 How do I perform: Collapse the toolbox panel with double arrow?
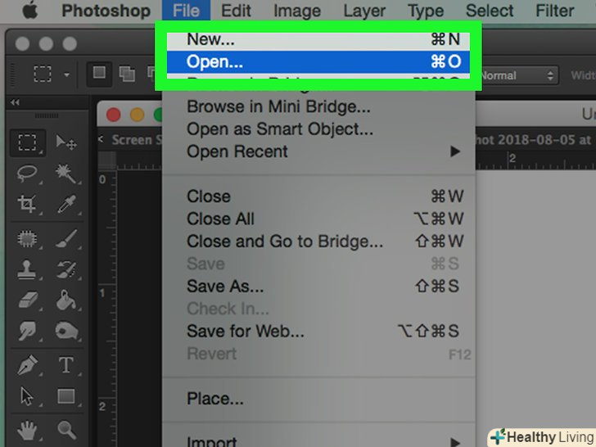[x=15, y=102]
